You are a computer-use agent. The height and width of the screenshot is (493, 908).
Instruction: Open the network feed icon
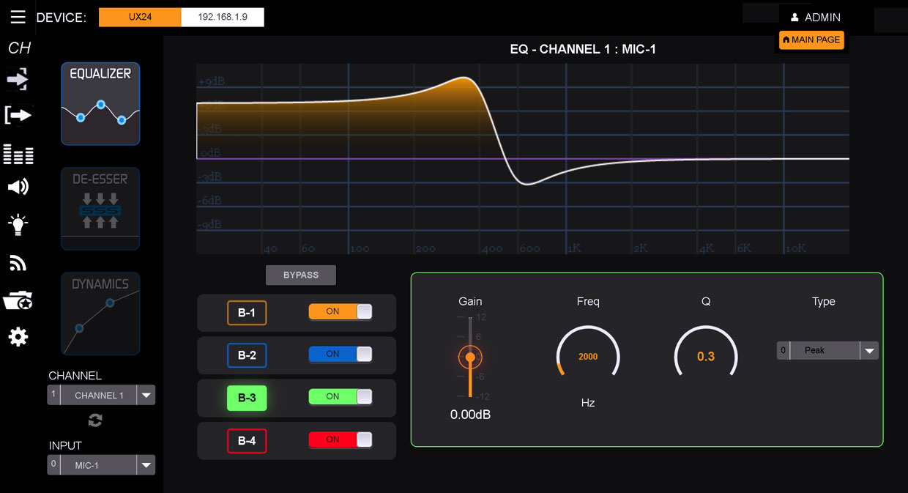(18, 263)
